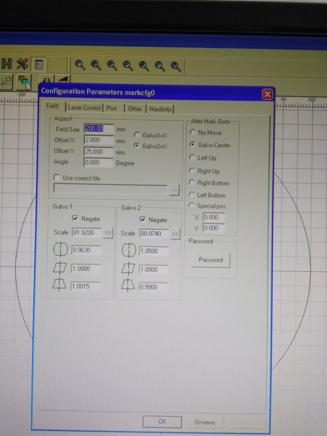Image resolution: width=327 pixels, height=436 pixels.
Task: Click the red and green overlapping squares icon
Action: coord(24,81)
